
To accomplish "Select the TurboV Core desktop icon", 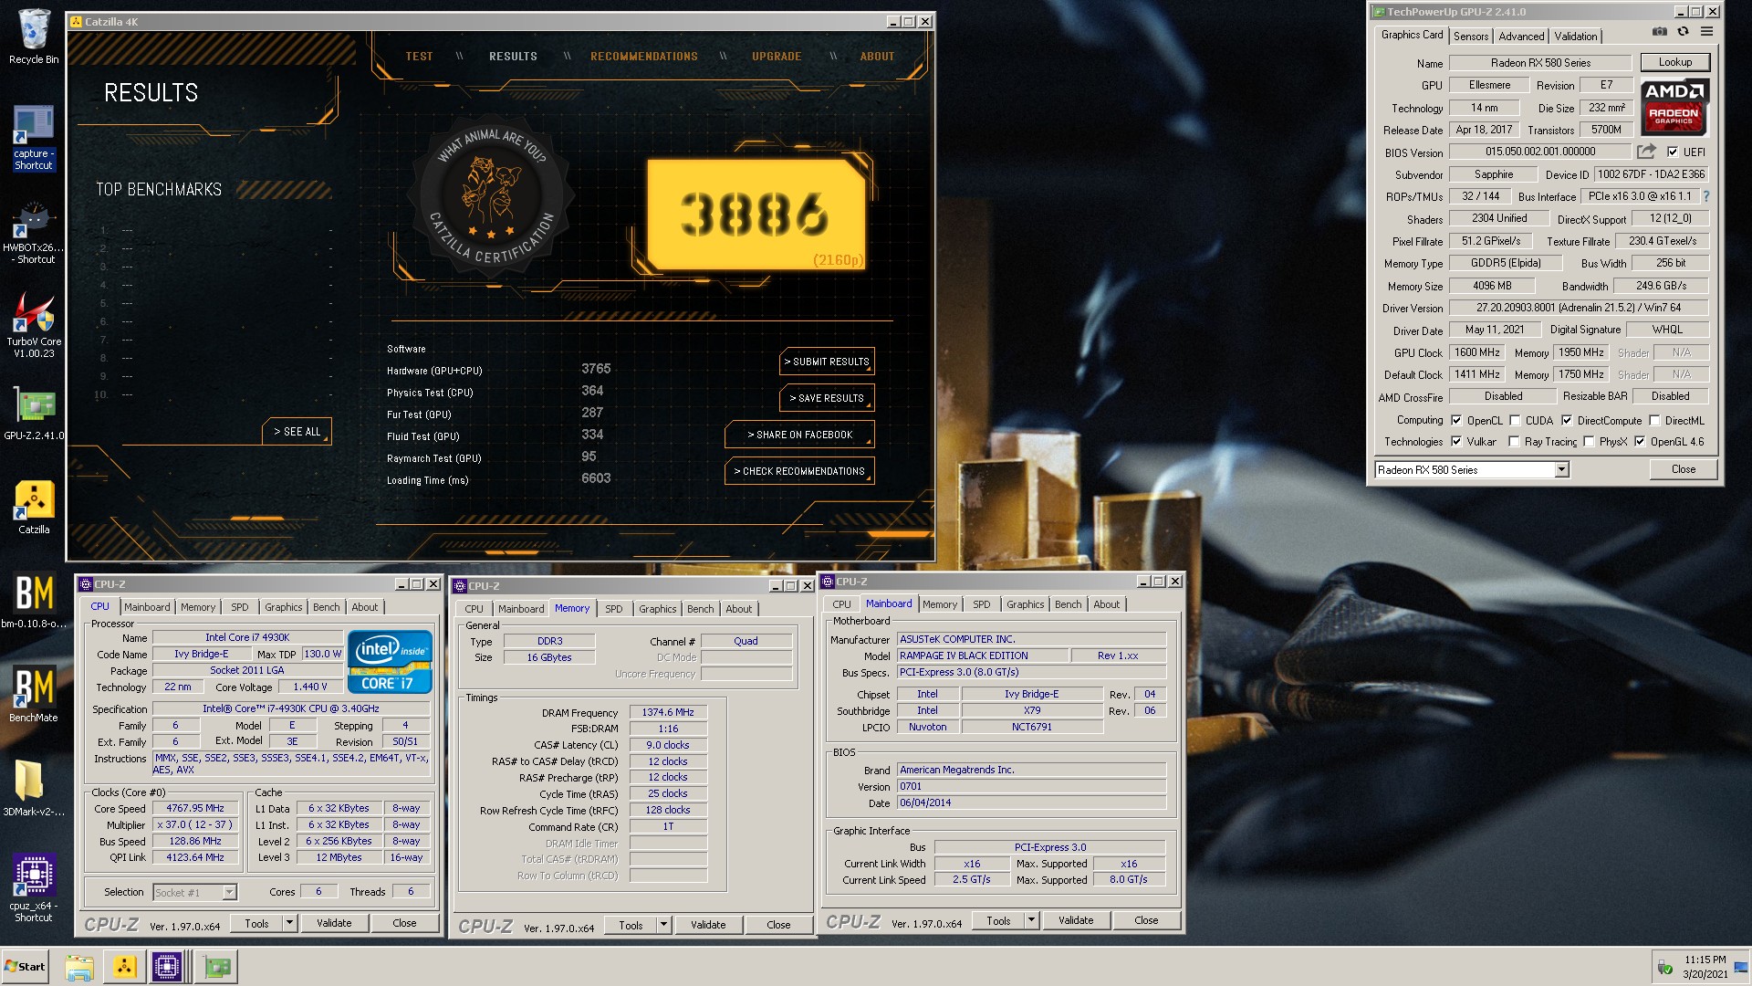I will [x=34, y=325].
